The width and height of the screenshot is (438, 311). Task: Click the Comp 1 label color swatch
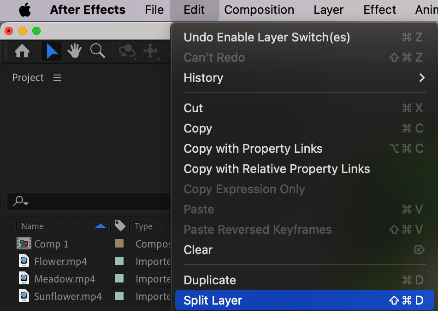pos(119,244)
